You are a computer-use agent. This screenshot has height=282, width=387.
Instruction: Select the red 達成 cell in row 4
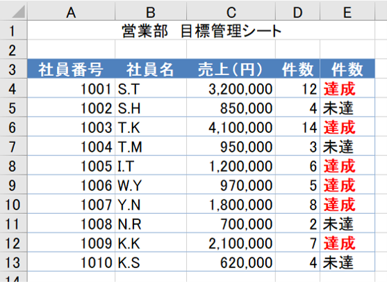click(x=347, y=88)
